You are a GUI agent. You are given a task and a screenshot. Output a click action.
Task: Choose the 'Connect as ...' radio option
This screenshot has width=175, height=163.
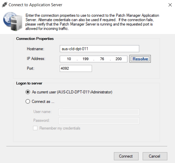tap(28, 102)
